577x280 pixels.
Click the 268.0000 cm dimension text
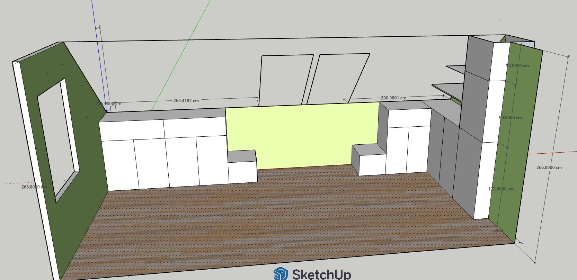(34, 187)
